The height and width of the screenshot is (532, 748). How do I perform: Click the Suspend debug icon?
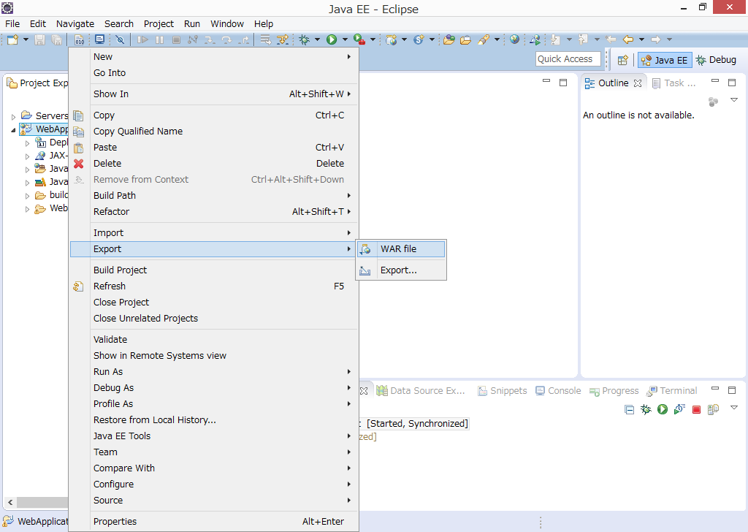(x=159, y=39)
